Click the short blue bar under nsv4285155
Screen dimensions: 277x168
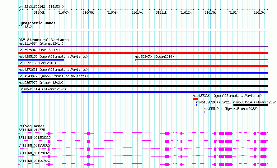point(41,60)
